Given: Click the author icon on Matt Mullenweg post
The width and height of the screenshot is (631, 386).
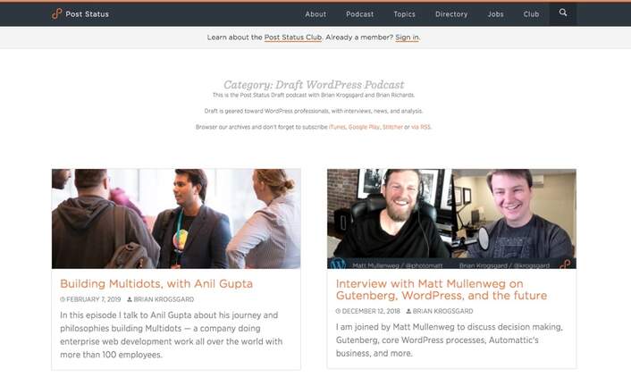Looking at the screenshot, I should tap(408, 311).
